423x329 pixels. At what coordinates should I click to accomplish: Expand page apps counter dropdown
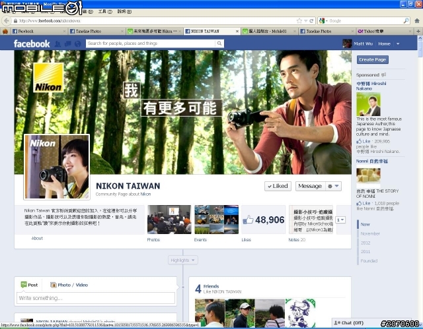pyautogui.click(x=340, y=220)
